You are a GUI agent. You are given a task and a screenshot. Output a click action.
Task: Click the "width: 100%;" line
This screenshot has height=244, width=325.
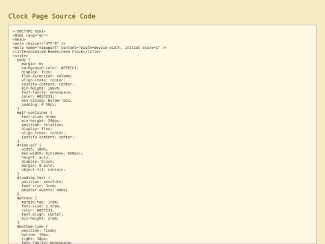(34, 149)
